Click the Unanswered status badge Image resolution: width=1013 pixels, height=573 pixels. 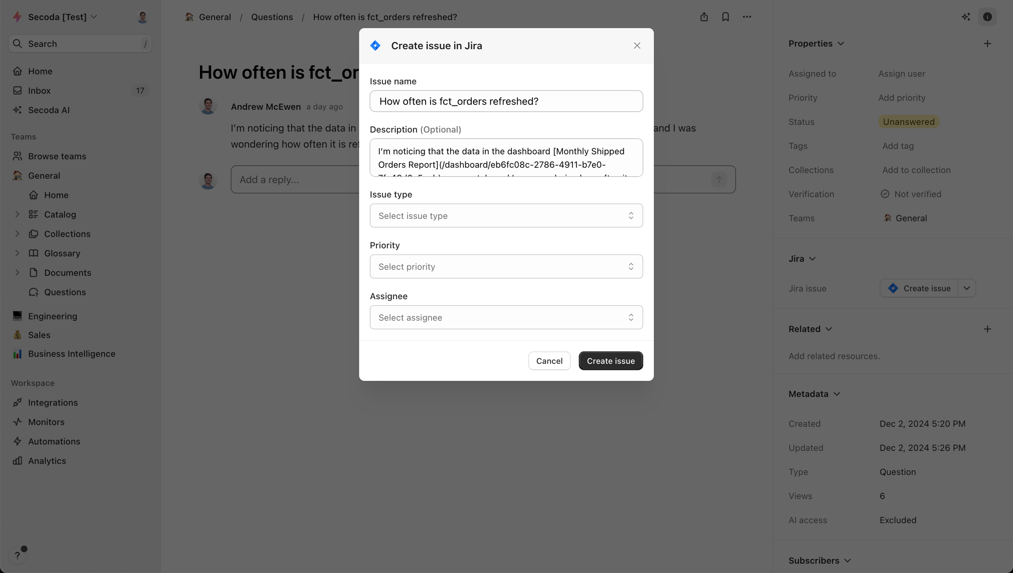tap(909, 122)
